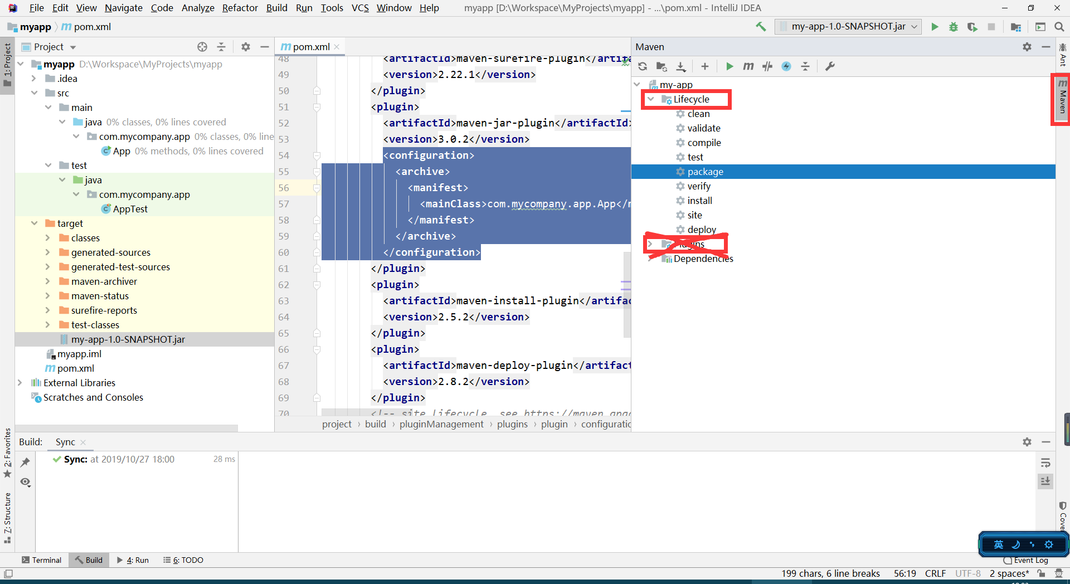Open Maven panel gear options
1070x584 pixels.
pos(1027,47)
